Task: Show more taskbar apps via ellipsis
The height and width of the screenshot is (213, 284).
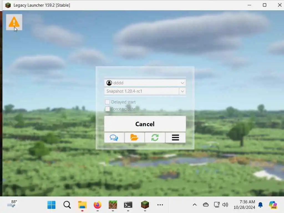Action: point(160,205)
